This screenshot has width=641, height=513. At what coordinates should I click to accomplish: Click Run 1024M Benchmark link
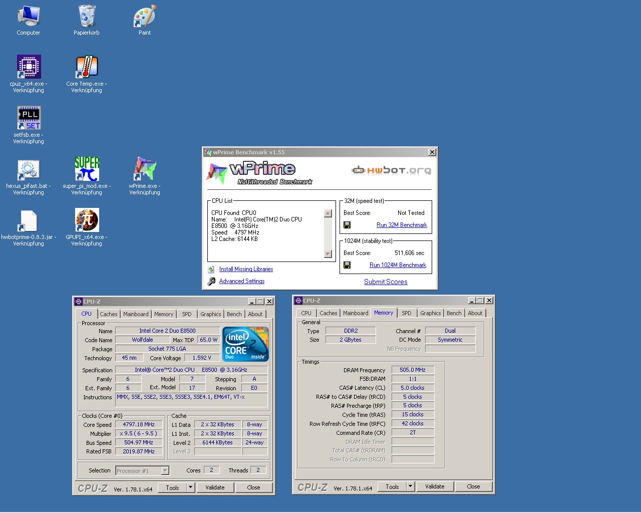tap(398, 265)
